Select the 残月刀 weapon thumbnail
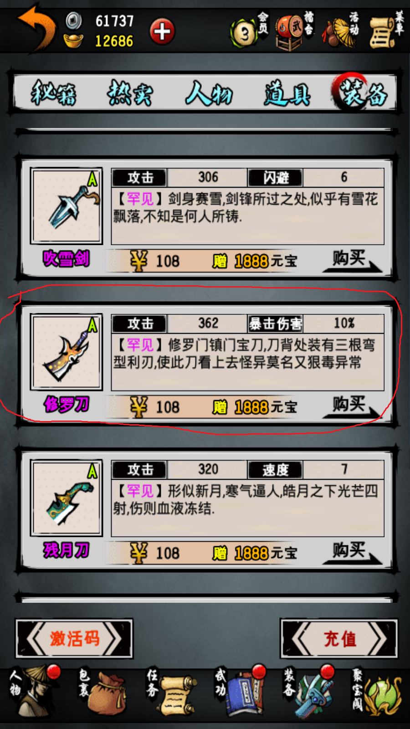 point(67,498)
